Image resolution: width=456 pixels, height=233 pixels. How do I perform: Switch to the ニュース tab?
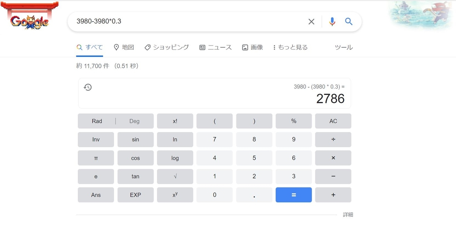coord(215,47)
